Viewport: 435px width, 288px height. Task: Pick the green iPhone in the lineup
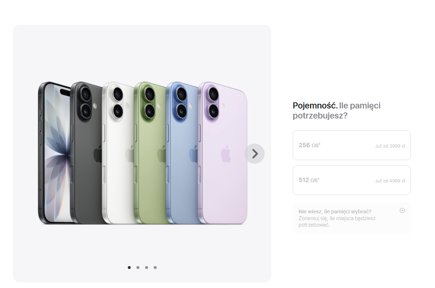[150, 153]
